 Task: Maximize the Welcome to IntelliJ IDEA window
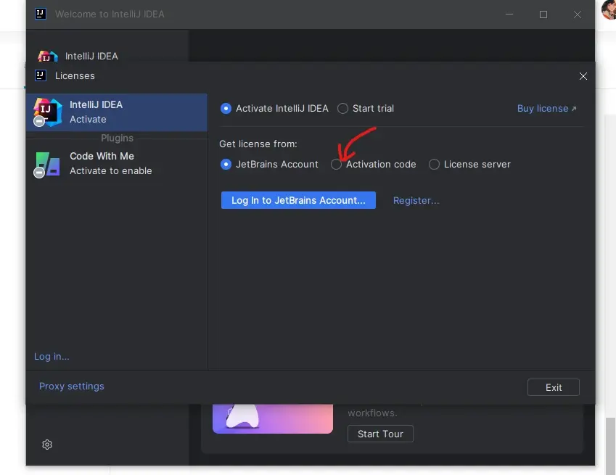[x=543, y=15]
